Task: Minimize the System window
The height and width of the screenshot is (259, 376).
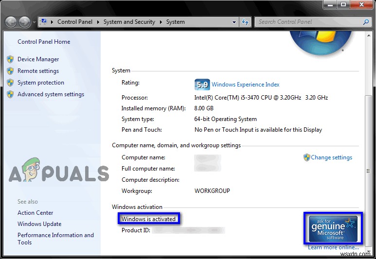Action: pyautogui.click(x=330, y=4)
